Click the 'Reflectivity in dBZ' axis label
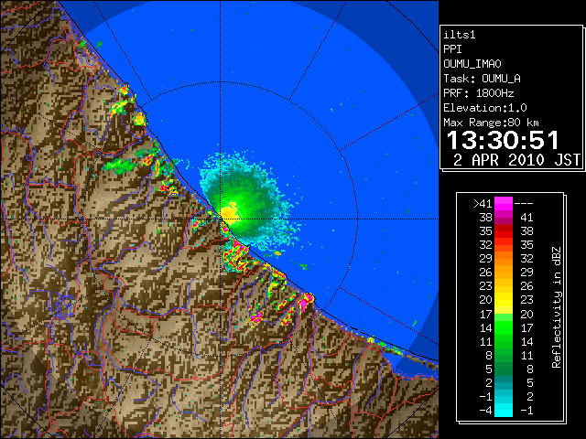This screenshot has width=586, height=439. click(557, 307)
